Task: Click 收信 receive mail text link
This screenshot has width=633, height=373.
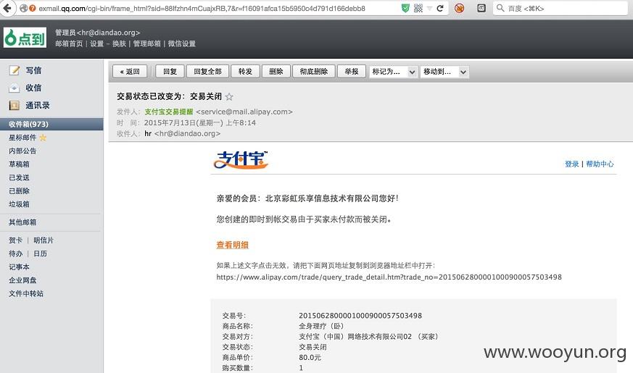Action: [x=33, y=88]
